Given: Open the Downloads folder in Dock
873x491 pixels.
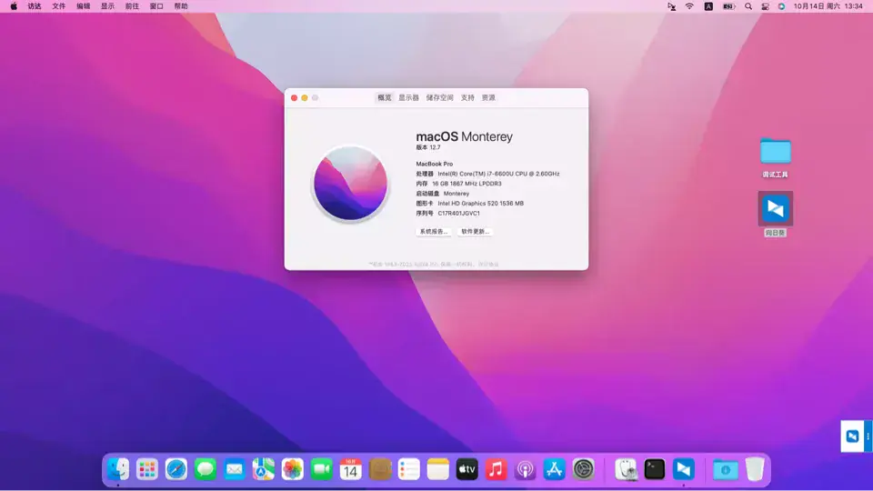Looking at the screenshot, I should click(x=726, y=469).
